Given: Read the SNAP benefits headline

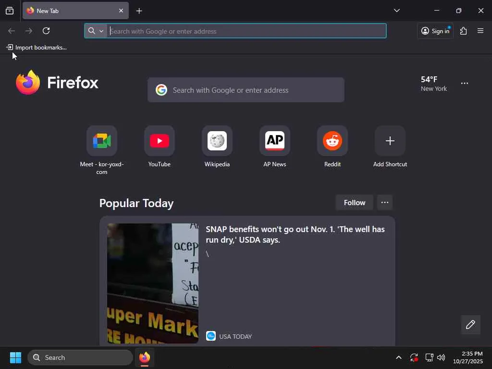Looking at the screenshot, I should coord(295,234).
